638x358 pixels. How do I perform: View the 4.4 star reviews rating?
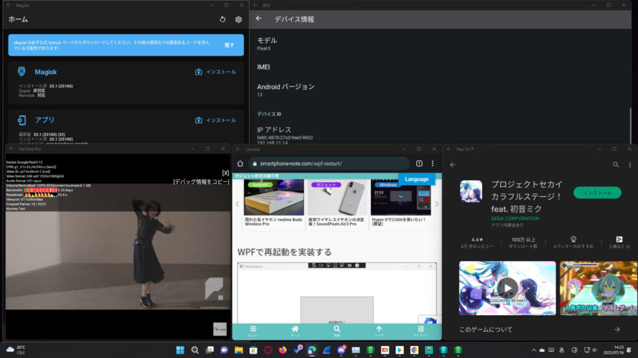(x=477, y=243)
